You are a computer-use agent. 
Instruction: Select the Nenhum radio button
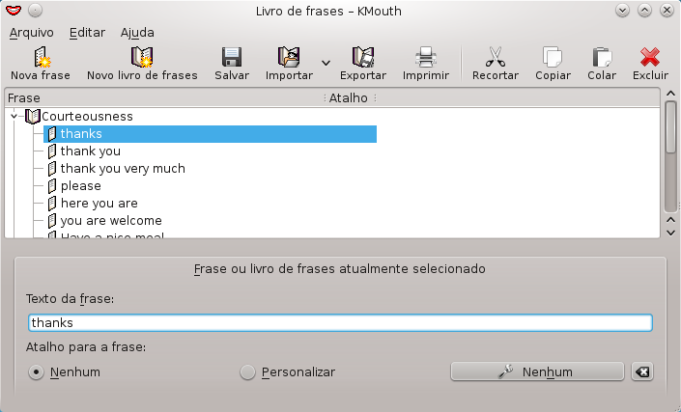click(x=37, y=372)
